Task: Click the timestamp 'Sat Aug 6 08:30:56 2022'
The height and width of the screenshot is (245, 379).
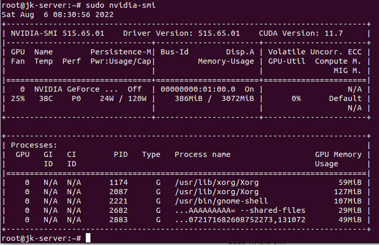Action: [x=58, y=15]
